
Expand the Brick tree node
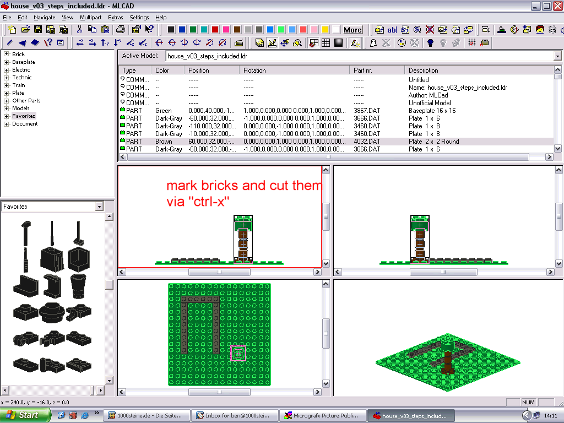point(6,55)
